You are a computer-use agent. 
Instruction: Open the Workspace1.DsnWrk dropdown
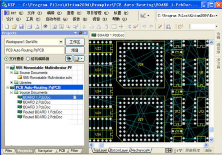[x=61, y=42]
